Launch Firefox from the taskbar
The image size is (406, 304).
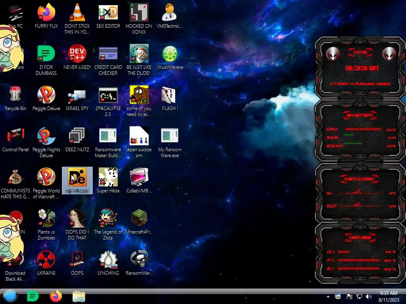click(x=56, y=296)
